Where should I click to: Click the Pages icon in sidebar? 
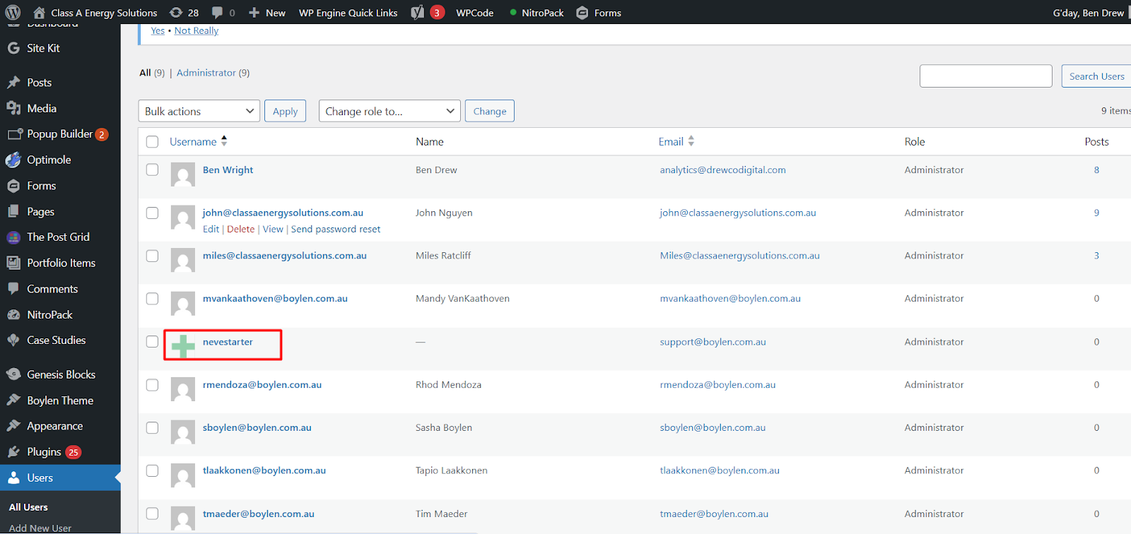click(x=13, y=211)
